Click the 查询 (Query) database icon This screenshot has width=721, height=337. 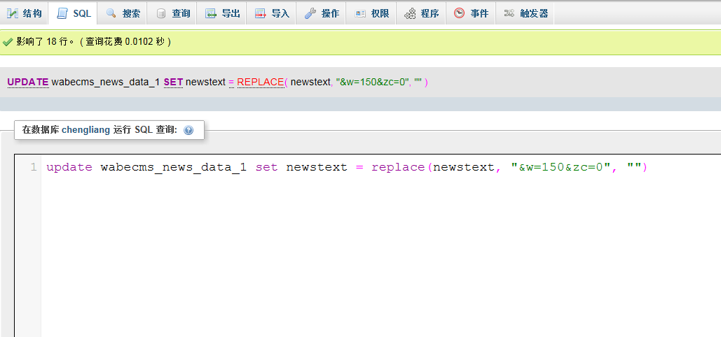coord(161,13)
